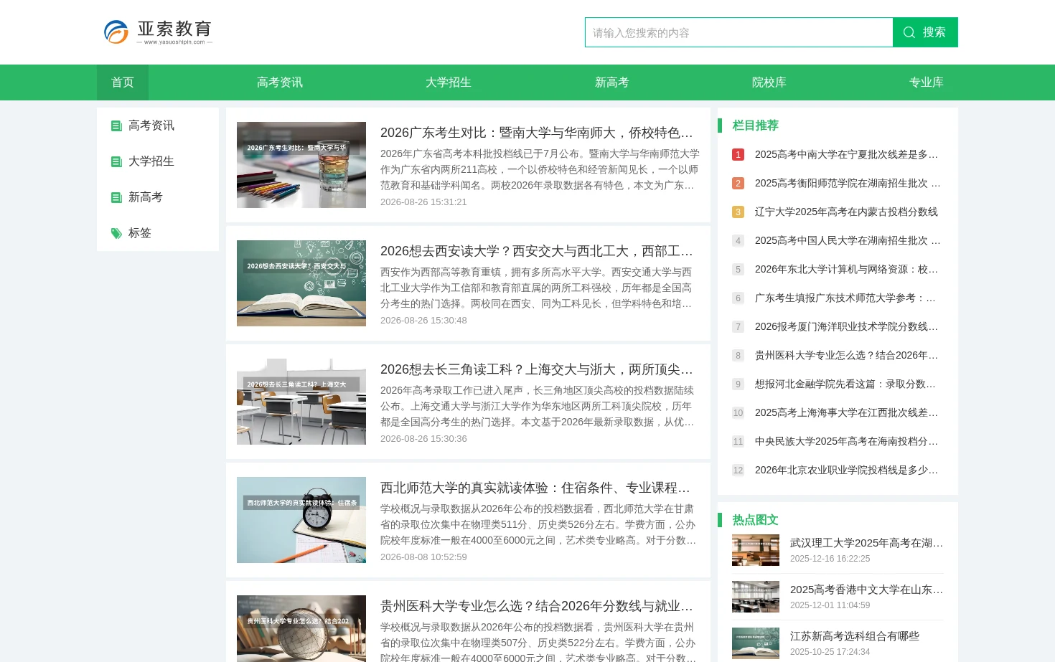
Task: Click classroom thumbnail of 长三角读工科 article
Action: point(301,402)
